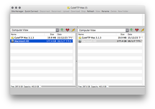This screenshot has height=109, width=155.
Task: Click View in the toolbar
Action: (98, 11)
